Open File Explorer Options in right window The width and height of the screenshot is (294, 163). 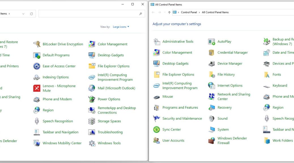(x=178, y=75)
